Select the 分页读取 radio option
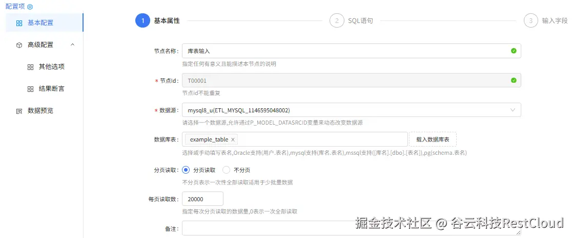Screen dimensions: 572x238 (x=186, y=170)
